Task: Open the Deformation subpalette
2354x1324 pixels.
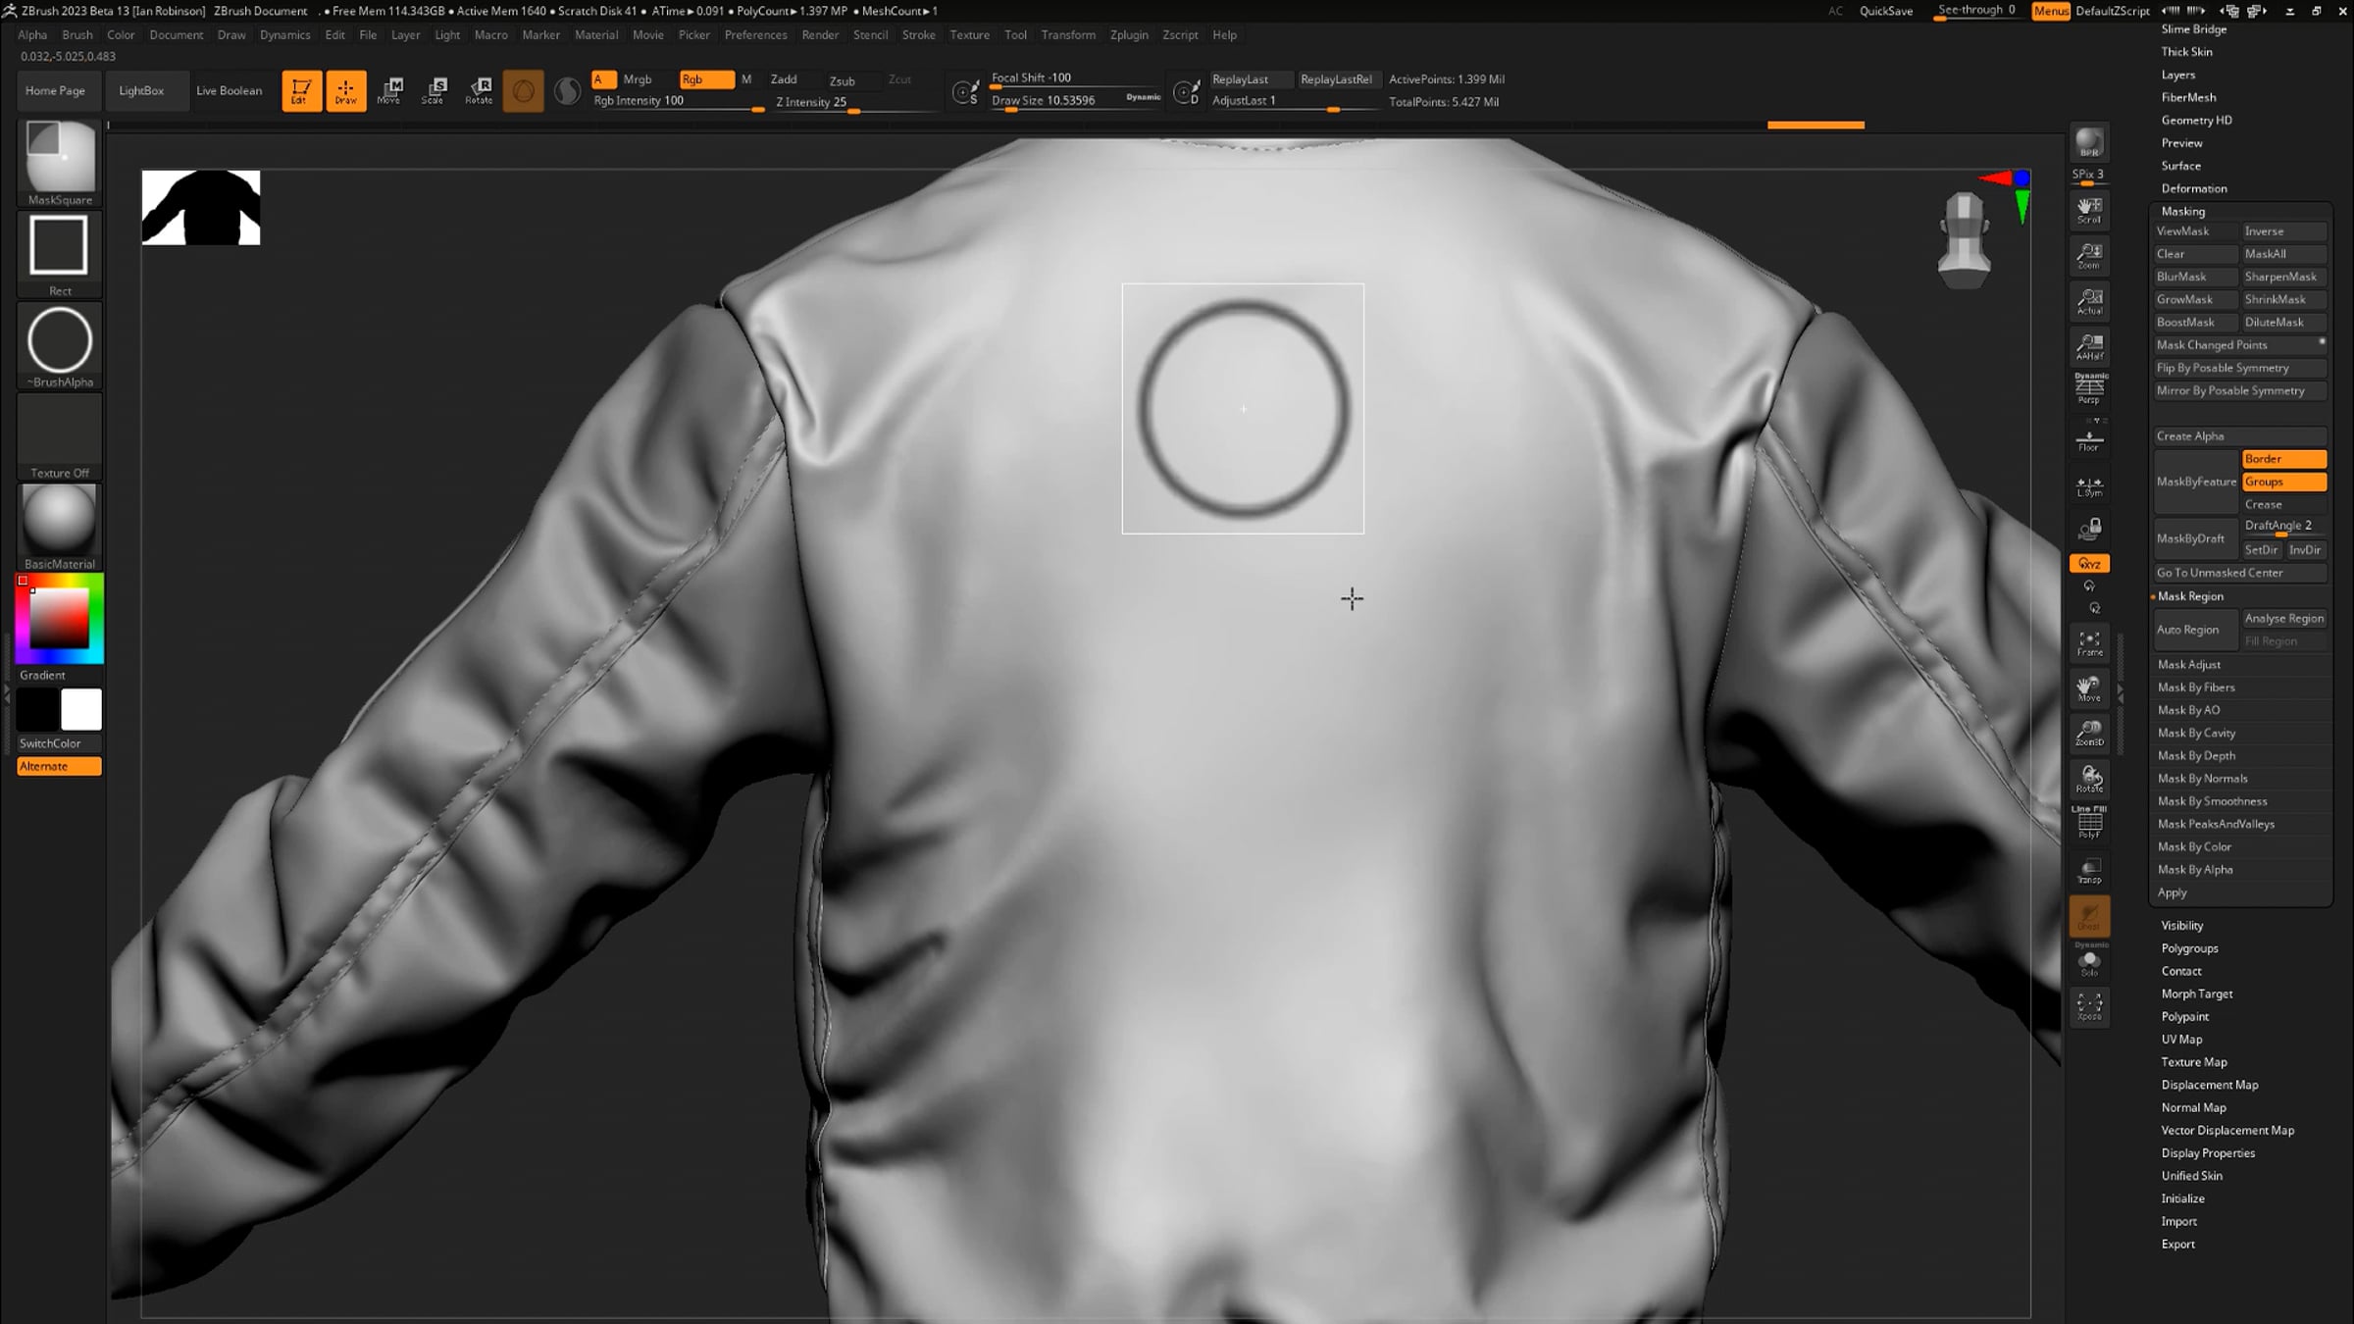Action: [2193, 188]
